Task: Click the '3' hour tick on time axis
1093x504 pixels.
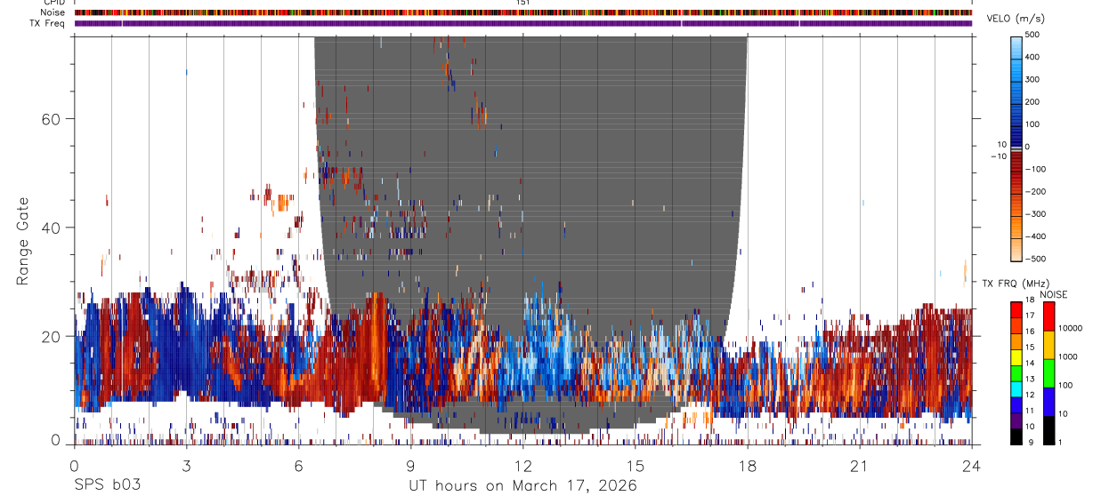Action: tap(186, 465)
